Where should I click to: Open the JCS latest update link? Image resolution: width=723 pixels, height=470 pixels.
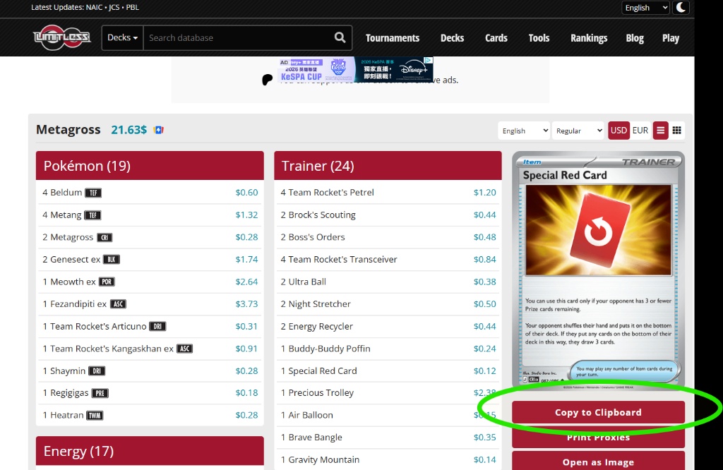click(114, 7)
